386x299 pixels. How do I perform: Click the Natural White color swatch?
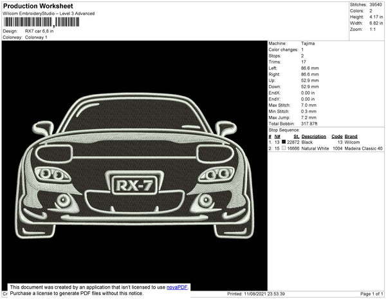click(x=284, y=148)
